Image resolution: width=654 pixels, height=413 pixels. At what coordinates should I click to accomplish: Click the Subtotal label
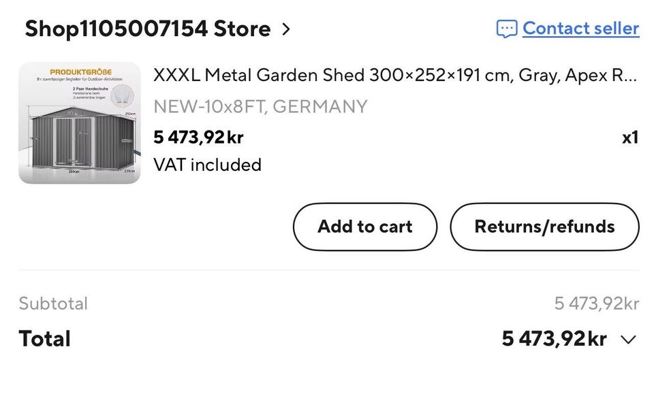coord(53,303)
